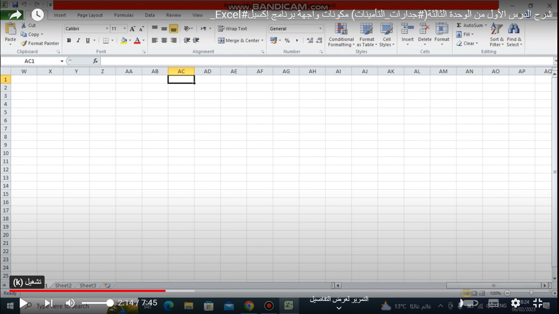Click the Save icon in quick access toolbar
This screenshot has width=559, height=314.
(15, 5)
